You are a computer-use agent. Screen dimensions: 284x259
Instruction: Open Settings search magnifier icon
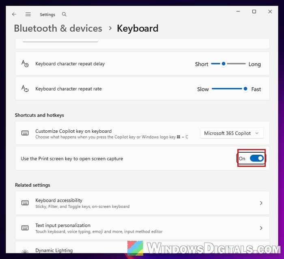[x=64, y=14]
